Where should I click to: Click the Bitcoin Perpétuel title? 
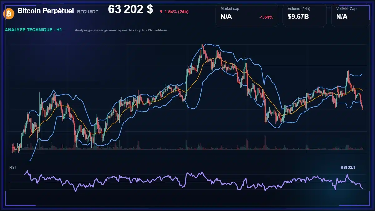coord(46,11)
